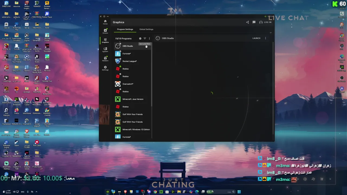This screenshot has width=347, height=195.
Task: Open the System section in the sidebar
Action: 105,50
